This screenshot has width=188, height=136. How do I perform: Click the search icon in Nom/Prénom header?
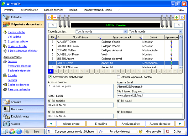coord(99,38)
